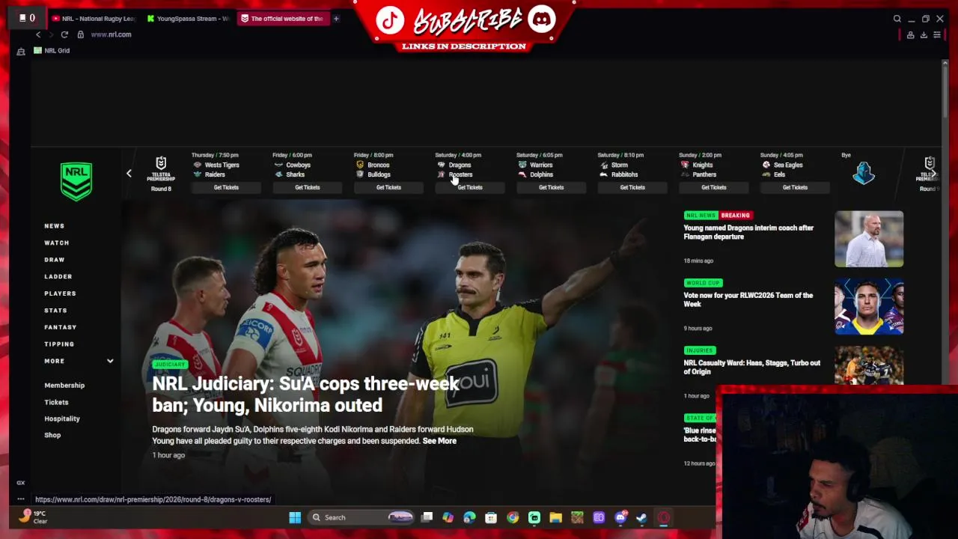This screenshot has height=539, width=958.
Task: Open WATCH in side navigation
Action: click(x=57, y=243)
